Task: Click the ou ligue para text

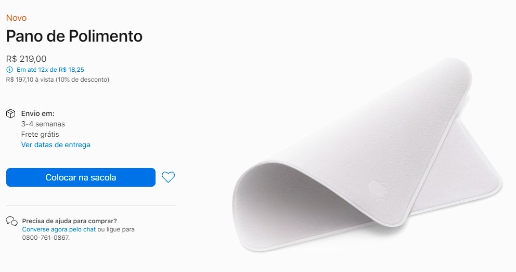Action: click(116, 229)
